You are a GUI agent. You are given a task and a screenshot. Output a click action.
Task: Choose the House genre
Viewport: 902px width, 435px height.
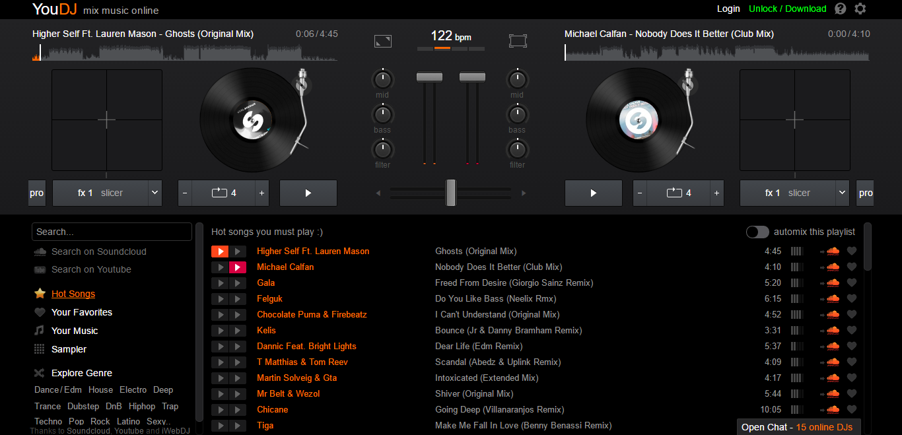(100, 390)
